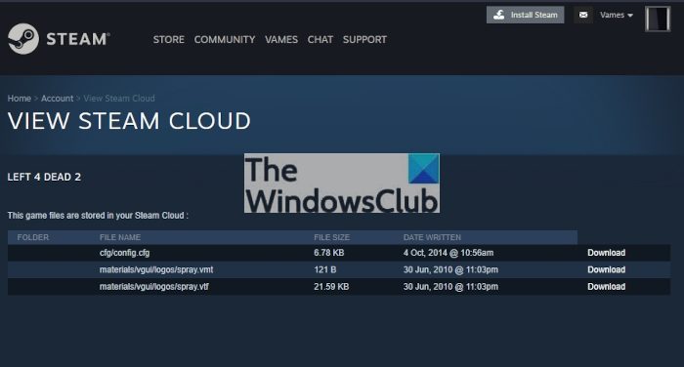684x367 pixels.
Task: Follow the Home breadcrumb link
Action: 20,99
